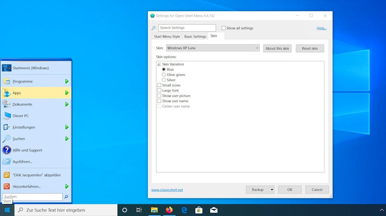Click Hilfe und Support menu entry
This screenshot has width=386, height=216.
(36, 150)
